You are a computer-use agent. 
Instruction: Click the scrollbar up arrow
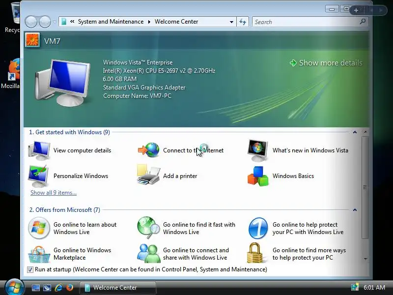[365, 132]
